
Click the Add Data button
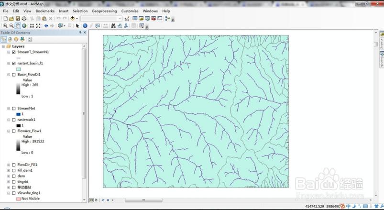coord(73,18)
